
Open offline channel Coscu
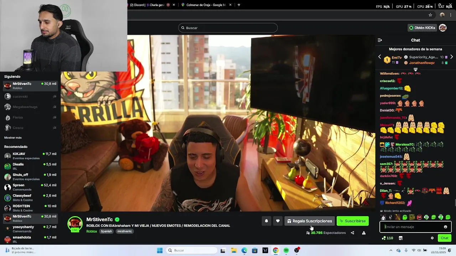pyautogui.click(x=30, y=128)
